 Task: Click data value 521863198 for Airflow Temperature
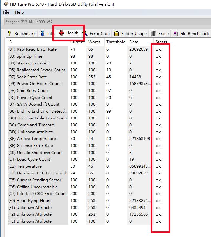tap(140, 139)
